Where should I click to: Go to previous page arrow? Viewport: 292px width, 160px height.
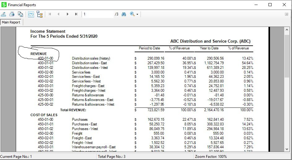(x=59, y=14)
